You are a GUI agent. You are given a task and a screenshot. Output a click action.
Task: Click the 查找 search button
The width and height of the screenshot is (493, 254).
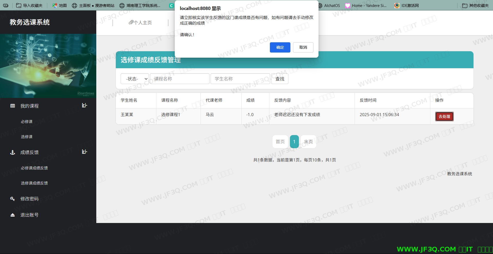click(x=280, y=79)
